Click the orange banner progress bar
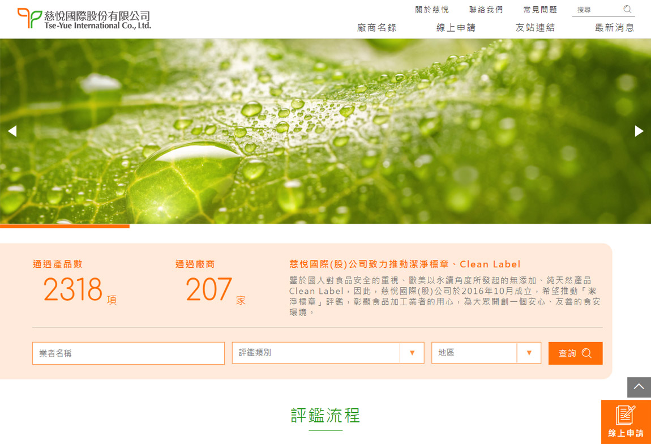Screen dimensions: 651x444 coord(65,226)
